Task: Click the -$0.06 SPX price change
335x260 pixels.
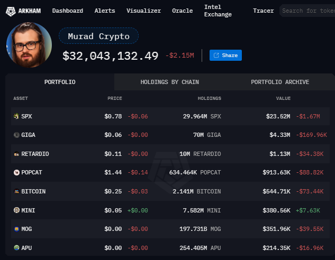Action: tap(138, 116)
